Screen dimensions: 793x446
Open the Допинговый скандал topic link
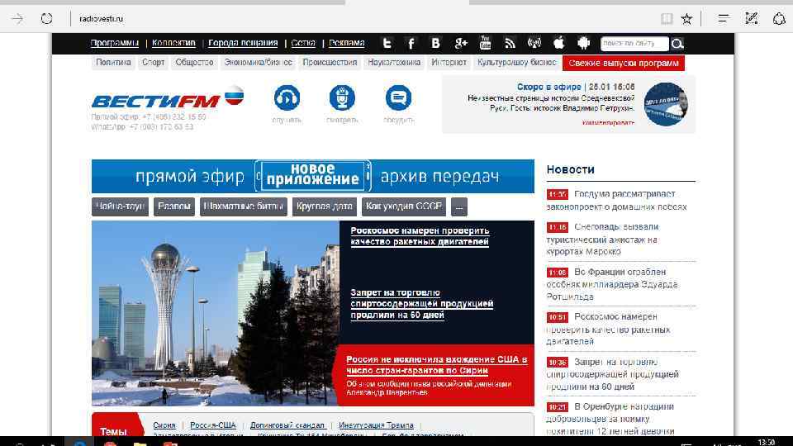[287, 425]
